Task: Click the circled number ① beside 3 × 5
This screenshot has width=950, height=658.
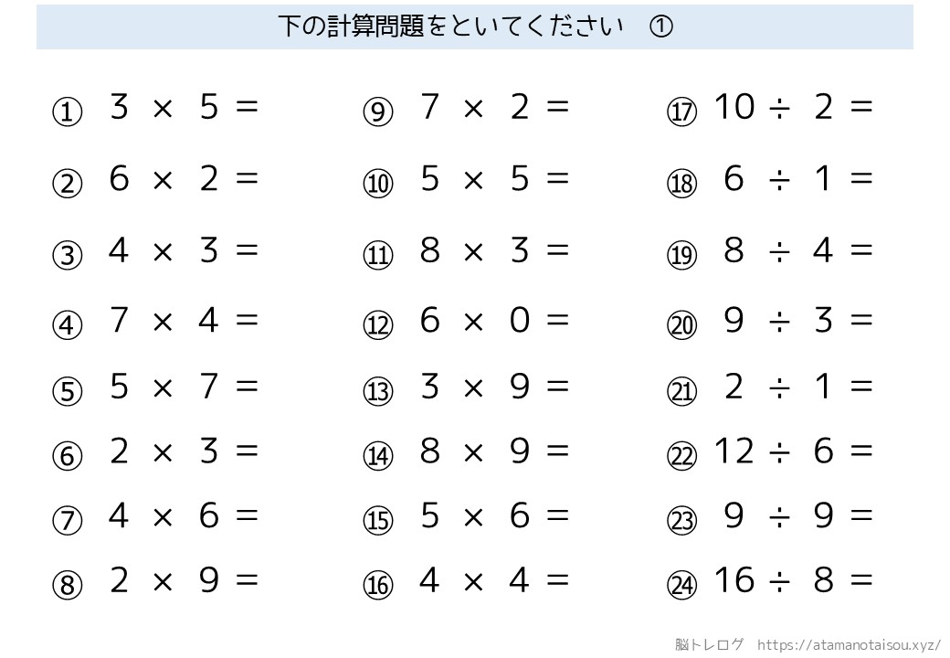Action: pos(68,112)
